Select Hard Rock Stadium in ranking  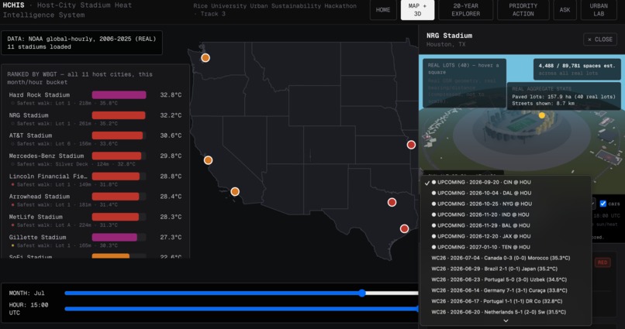click(x=95, y=98)
